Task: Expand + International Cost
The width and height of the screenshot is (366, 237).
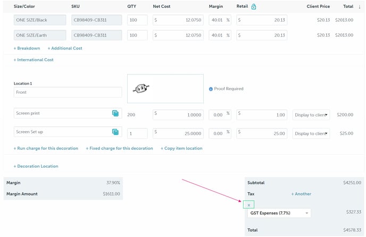Action: (x=34, y=60)
